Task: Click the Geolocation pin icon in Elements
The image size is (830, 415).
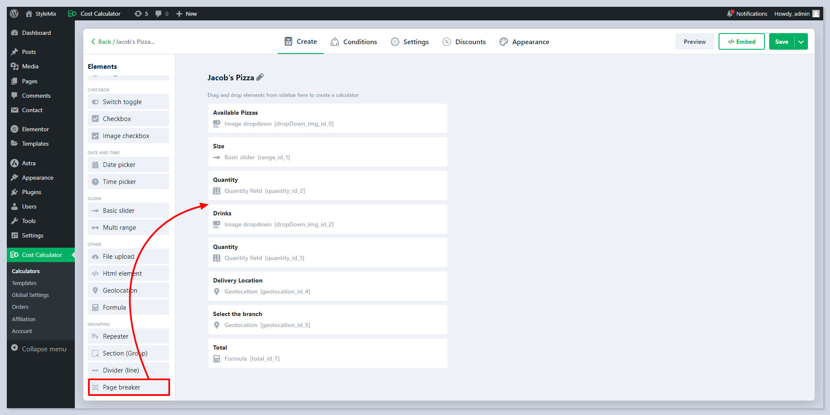Action: (95, 291)
